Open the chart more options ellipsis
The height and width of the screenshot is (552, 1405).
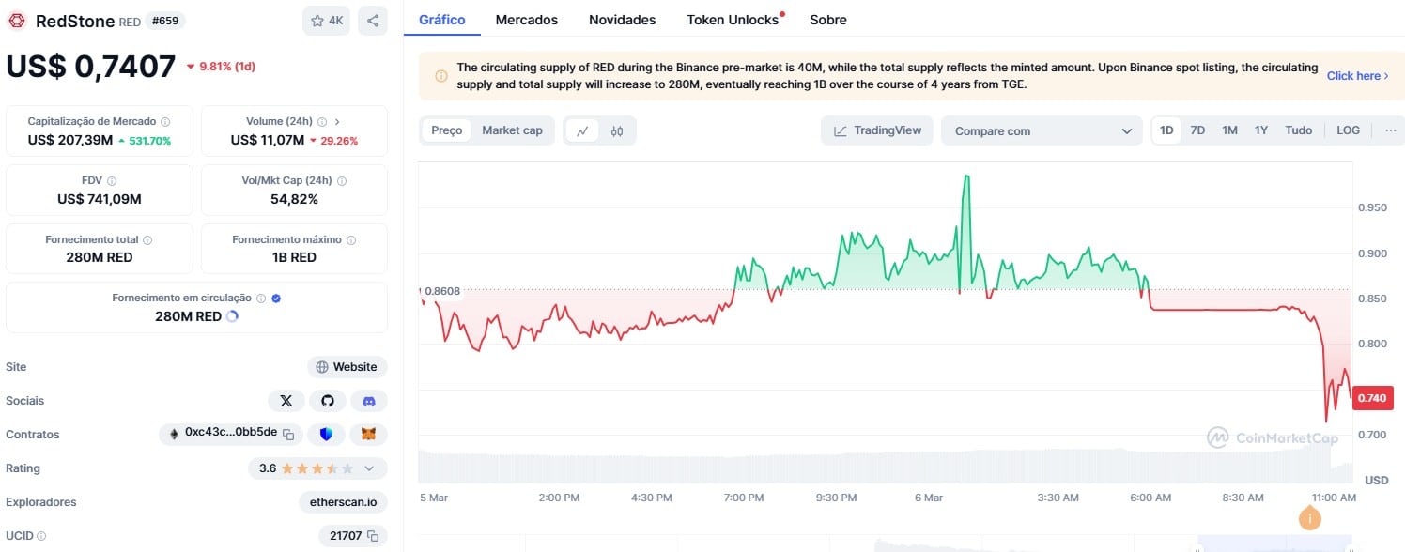(1390, 130)
